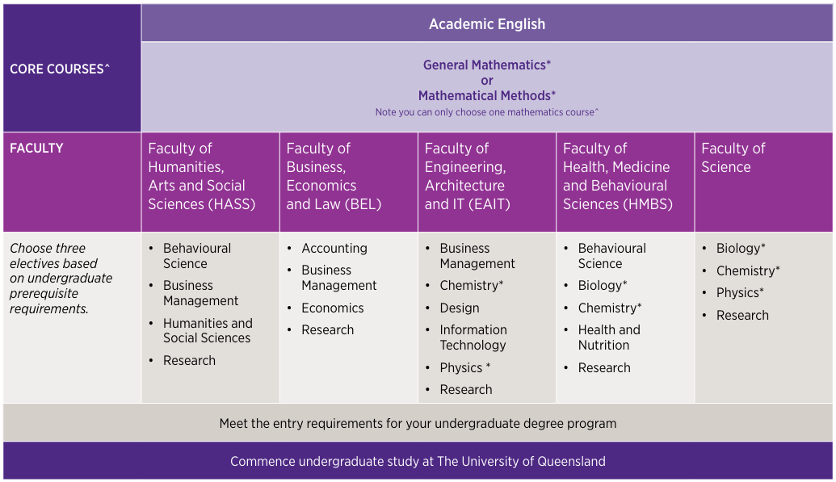Screen dimensions: 836x482
Task: Click the Meet the entry requirements bar
Action: click(x=418, y=423)
